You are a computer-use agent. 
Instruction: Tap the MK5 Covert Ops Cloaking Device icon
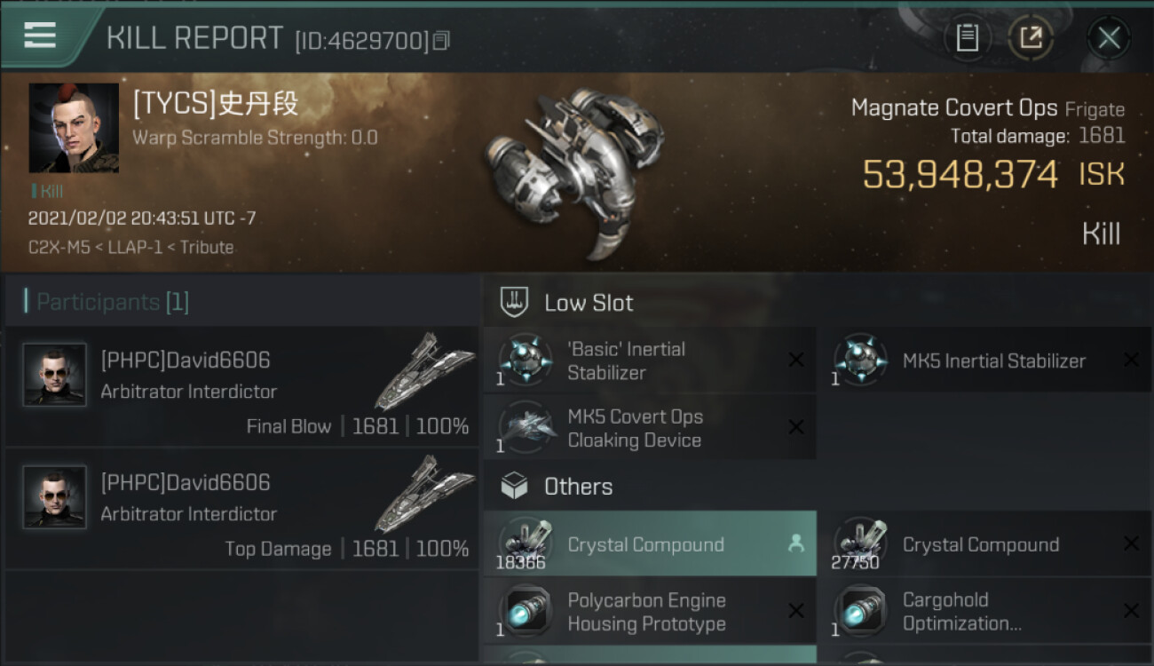[525, 428]
